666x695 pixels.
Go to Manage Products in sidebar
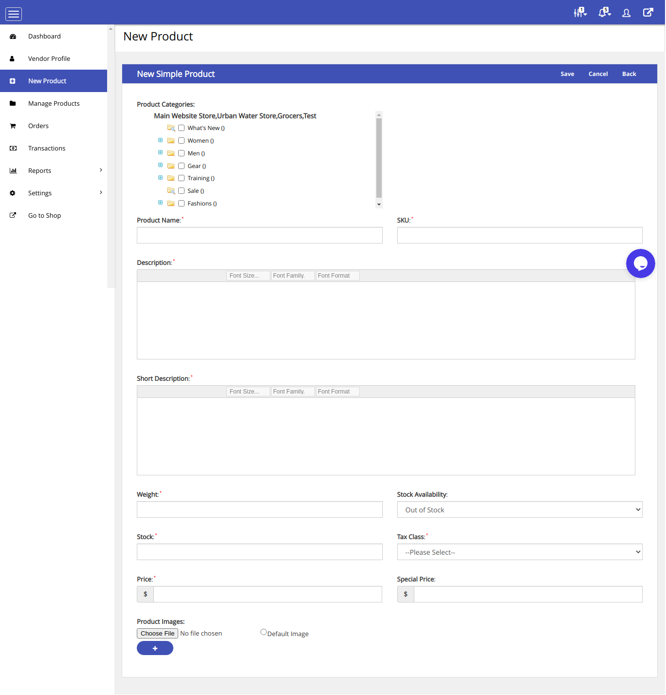(54, 104)
